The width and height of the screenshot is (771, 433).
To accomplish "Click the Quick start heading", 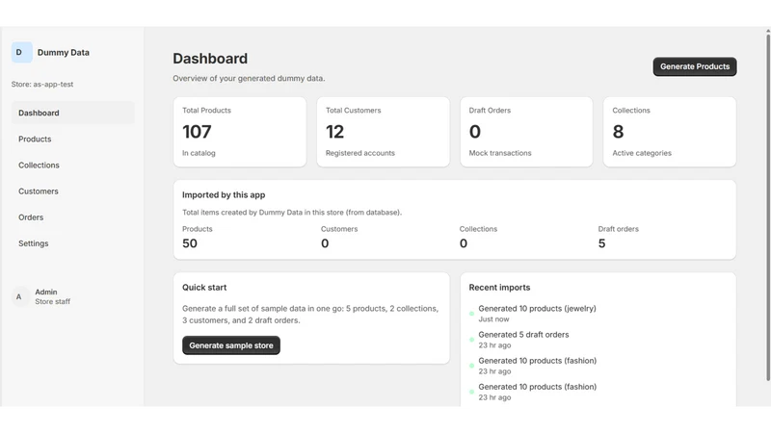I will click(x=204, y=287).
